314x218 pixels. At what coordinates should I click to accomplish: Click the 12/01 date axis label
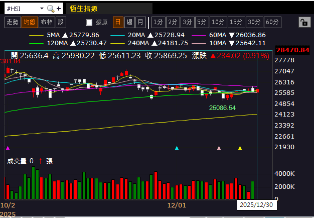point(177,205)
